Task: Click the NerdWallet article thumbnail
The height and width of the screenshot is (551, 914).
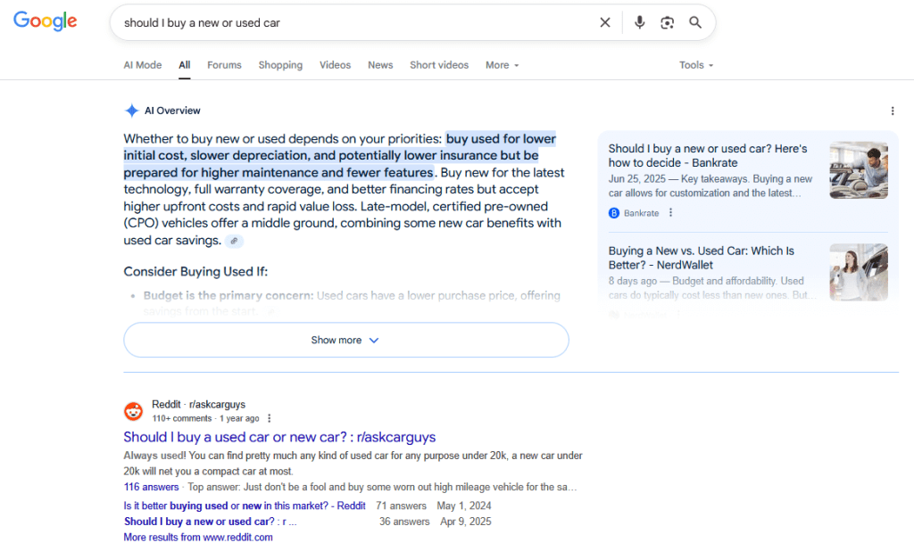Action: pos(859,272)
